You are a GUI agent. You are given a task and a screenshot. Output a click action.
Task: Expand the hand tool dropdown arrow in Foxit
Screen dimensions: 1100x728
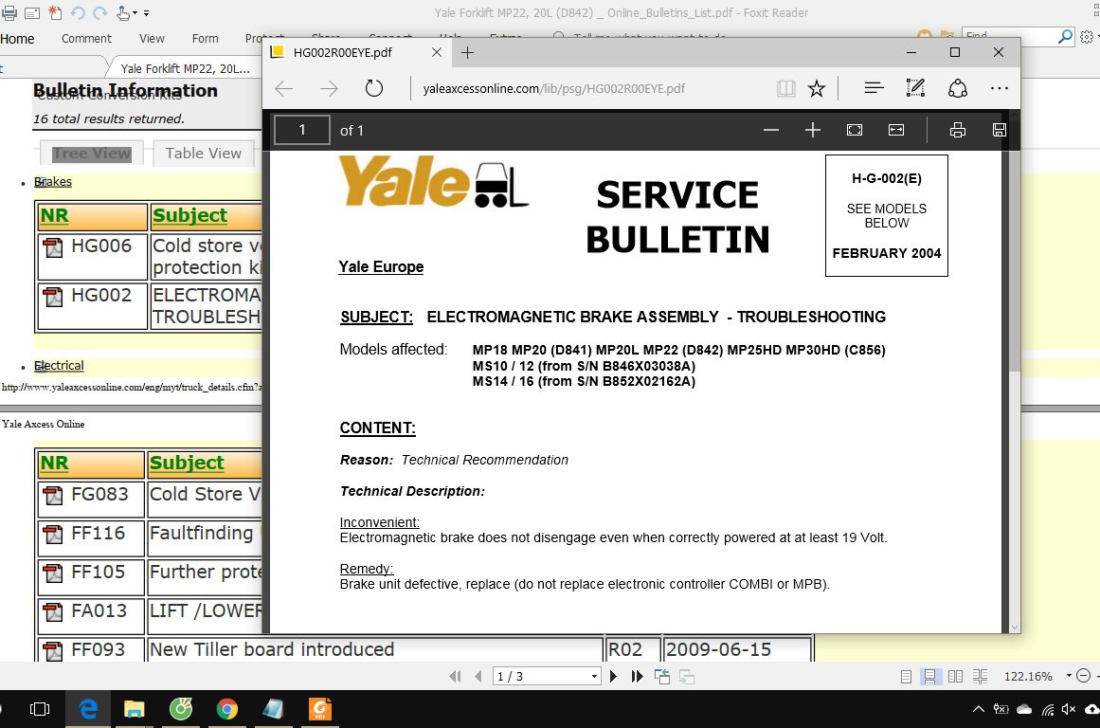[134, 12]
